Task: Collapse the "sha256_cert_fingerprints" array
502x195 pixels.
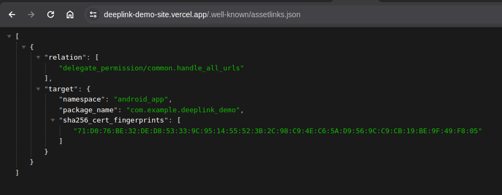Action: pyautogui.click(x=53, y=121)
